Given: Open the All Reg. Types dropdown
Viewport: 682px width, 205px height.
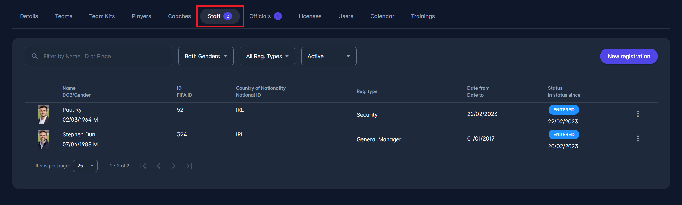Looking at the screenshot, I should (267, 56).
